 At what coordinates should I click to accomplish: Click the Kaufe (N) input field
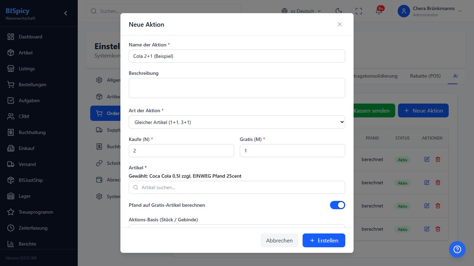[x=181, y=151]
